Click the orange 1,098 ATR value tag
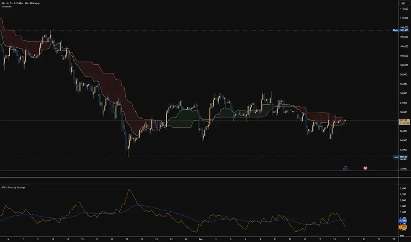Image resolution: width=411 pixels, height=242 pixels. (403, 227)
